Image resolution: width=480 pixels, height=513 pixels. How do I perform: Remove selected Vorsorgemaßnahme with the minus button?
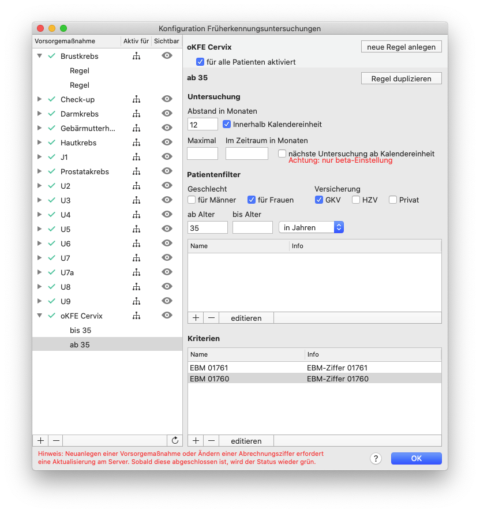click(x=56, y=440)
